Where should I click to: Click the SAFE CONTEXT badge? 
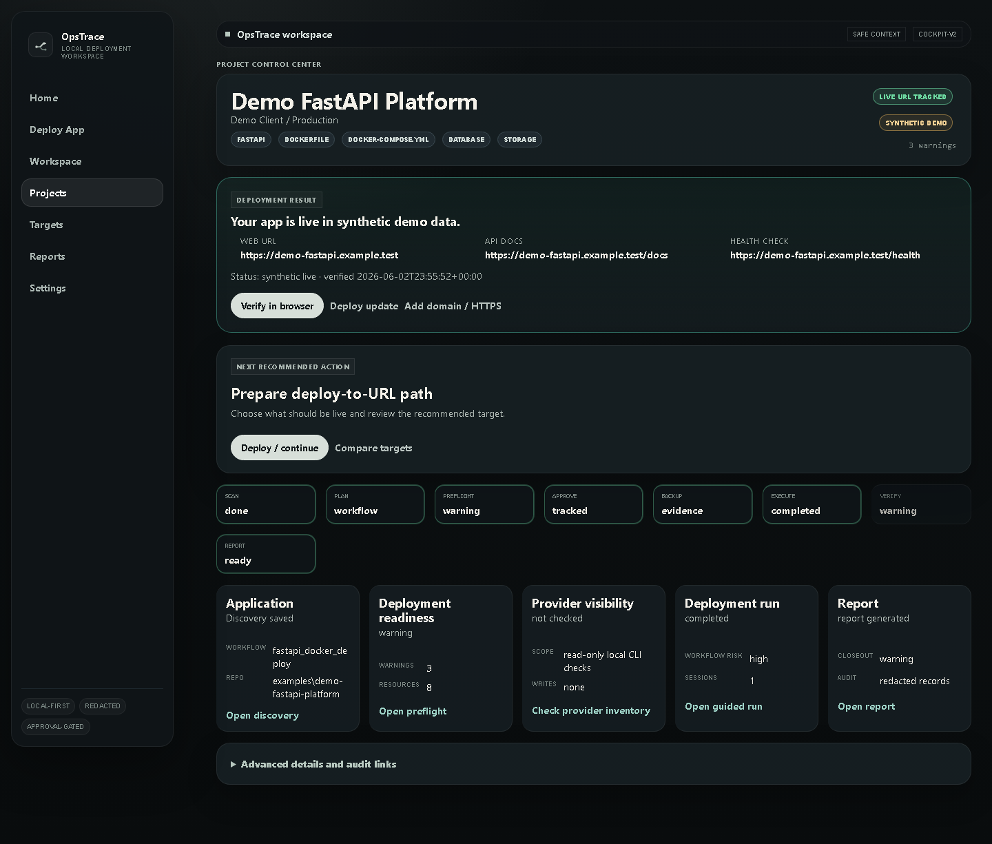(876, 34)
